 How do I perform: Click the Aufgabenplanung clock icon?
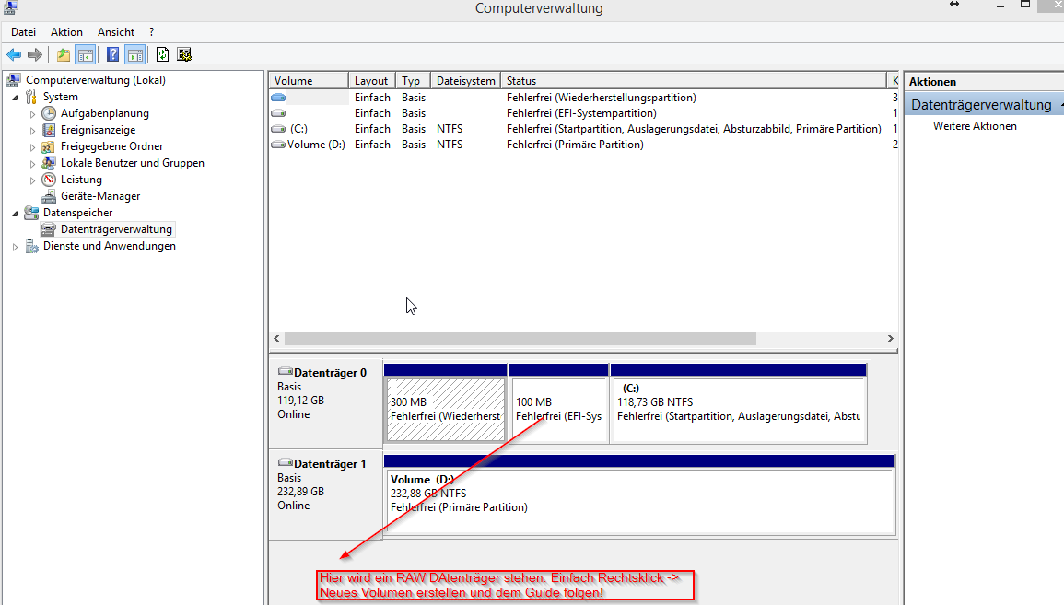point(49,113)
